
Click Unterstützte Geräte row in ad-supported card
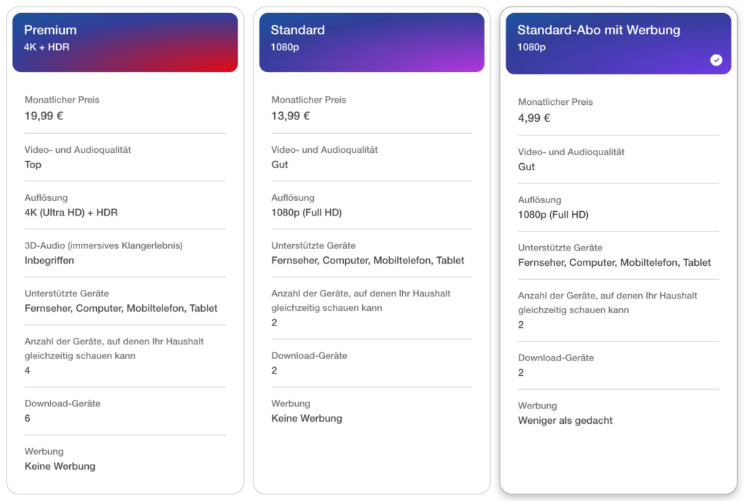click(x=618, y=256)
